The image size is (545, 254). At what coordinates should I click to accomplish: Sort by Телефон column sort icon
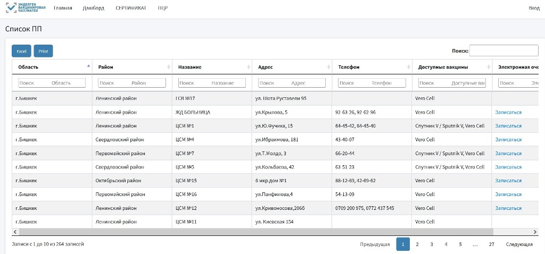pyautogui.click(x=408, y=67)
